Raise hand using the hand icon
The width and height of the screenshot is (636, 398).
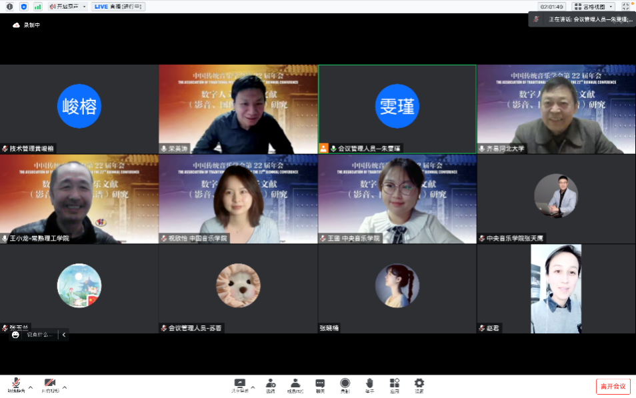[369, 383]
